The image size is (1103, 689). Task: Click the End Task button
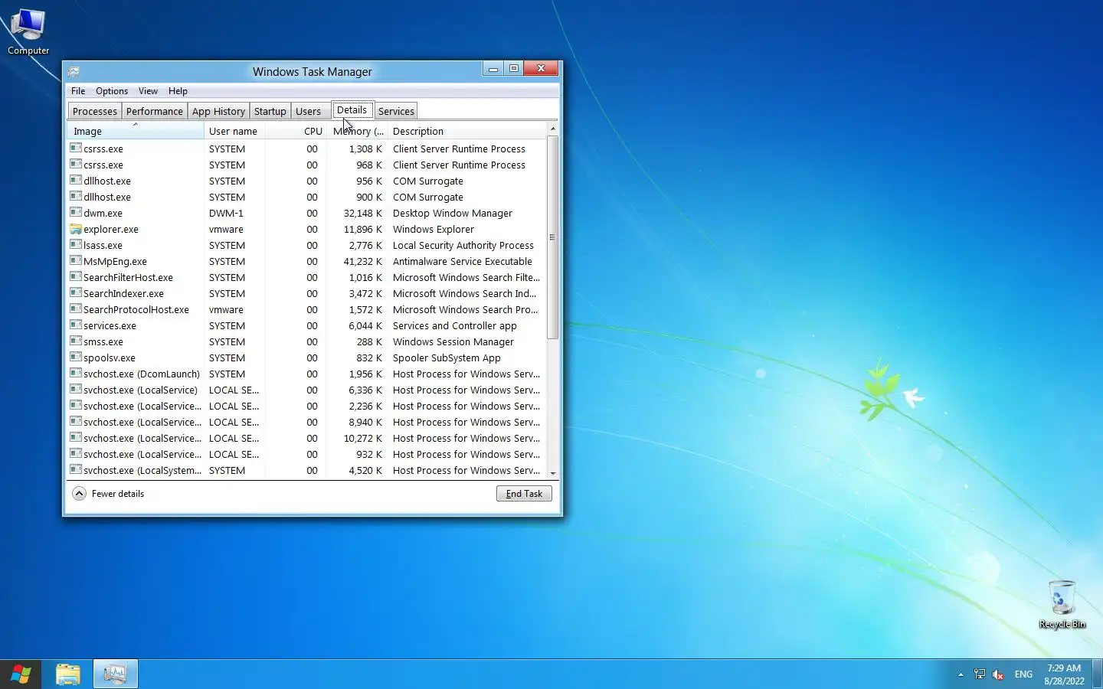(524, 494)
